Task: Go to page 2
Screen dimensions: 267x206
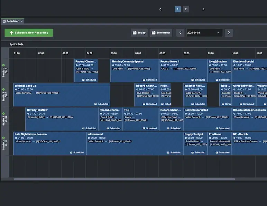Action: coord(186,9)
